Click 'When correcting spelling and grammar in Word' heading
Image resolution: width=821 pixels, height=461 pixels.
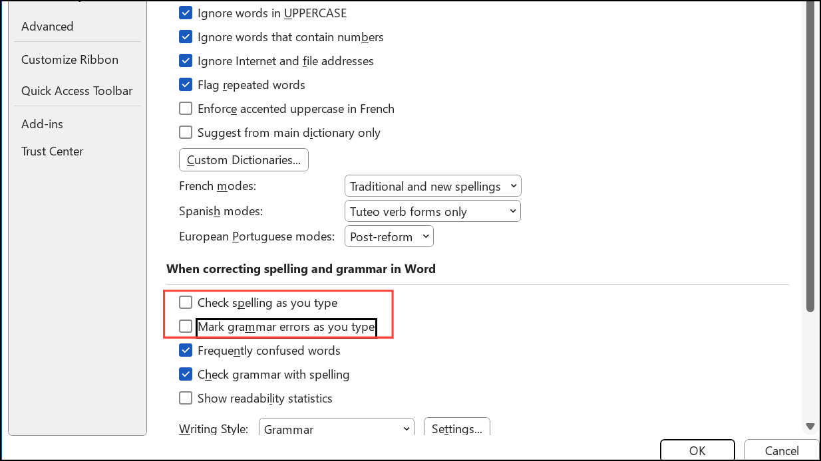click(301, 269)
